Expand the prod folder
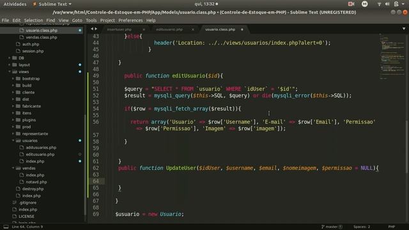Viewport: 409px width, 230px height. point(13,126)
